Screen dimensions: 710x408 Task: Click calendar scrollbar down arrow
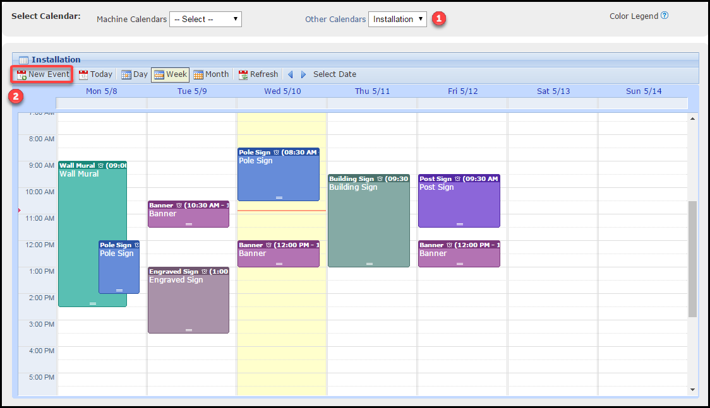click(692, 390)
